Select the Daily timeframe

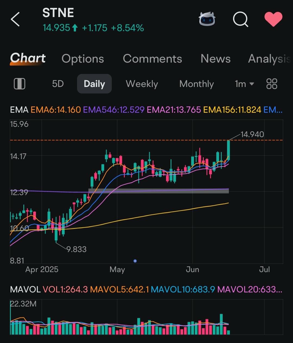pos(94,84)
